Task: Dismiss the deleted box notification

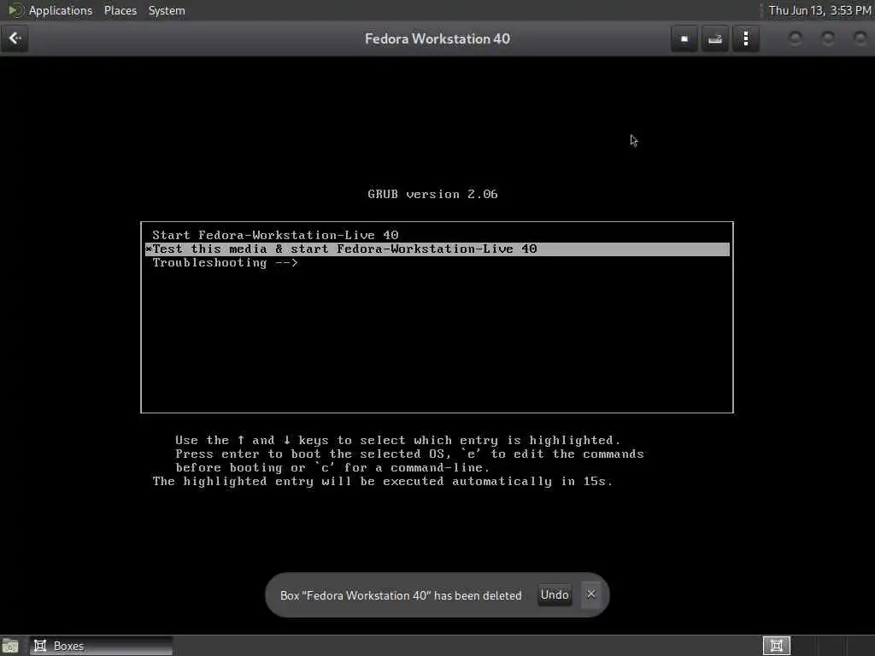Action: point(591,594)
